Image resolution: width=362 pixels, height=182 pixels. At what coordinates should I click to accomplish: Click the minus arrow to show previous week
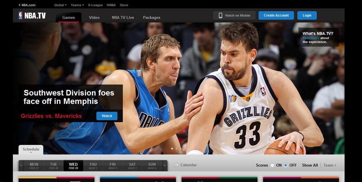(x=21, y=166)
